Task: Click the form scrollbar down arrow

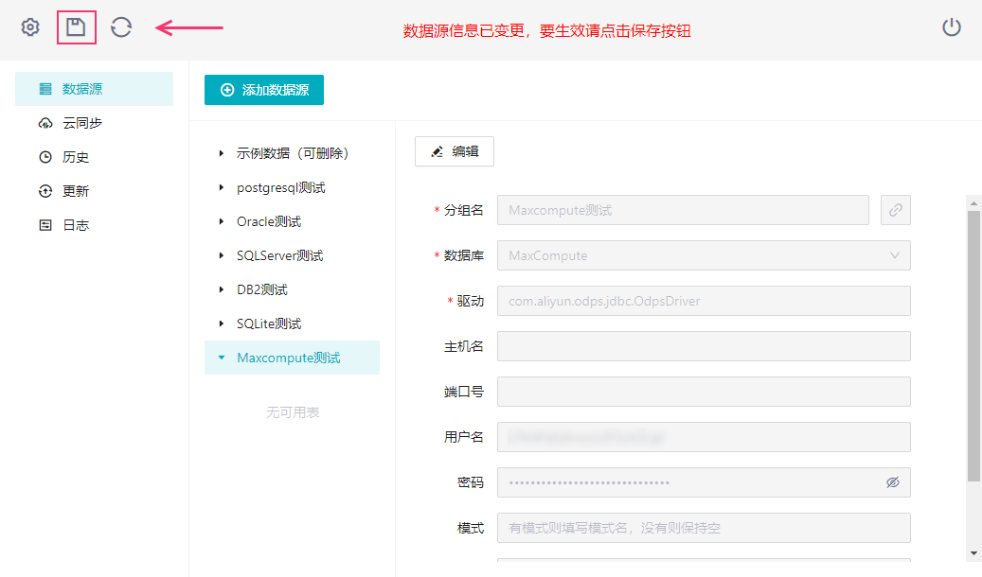Action: click(x=973, y=553)
